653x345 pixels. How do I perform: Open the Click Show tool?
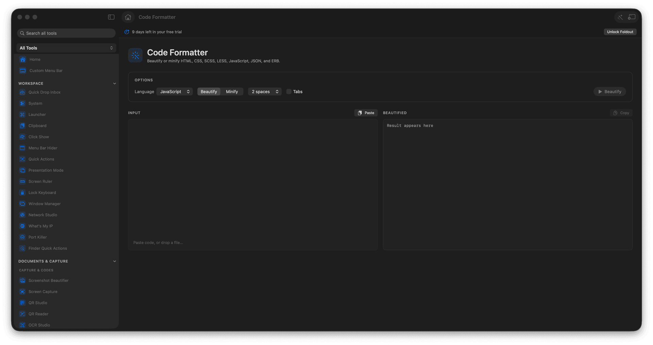66,137
